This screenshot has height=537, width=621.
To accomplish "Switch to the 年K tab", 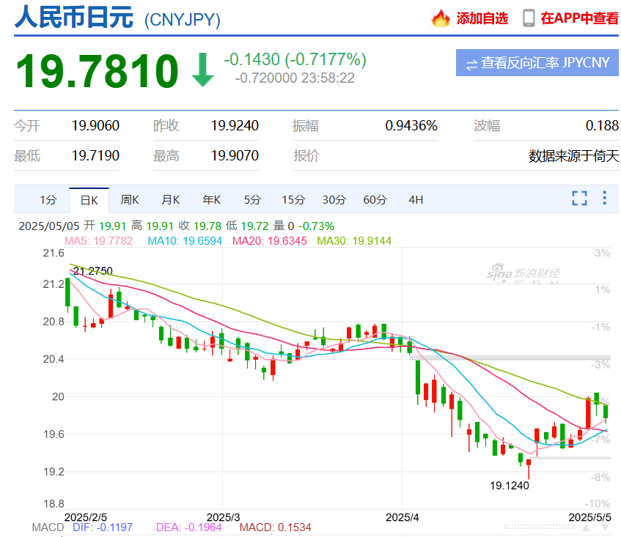I will click(211, 199).
